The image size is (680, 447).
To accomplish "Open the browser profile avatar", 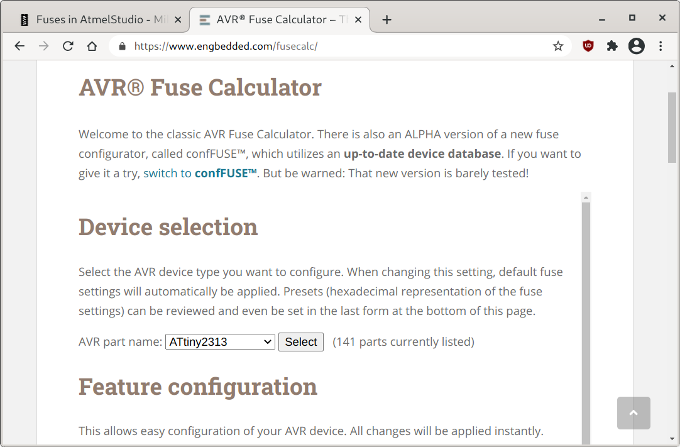I will [x=637, y=46].
